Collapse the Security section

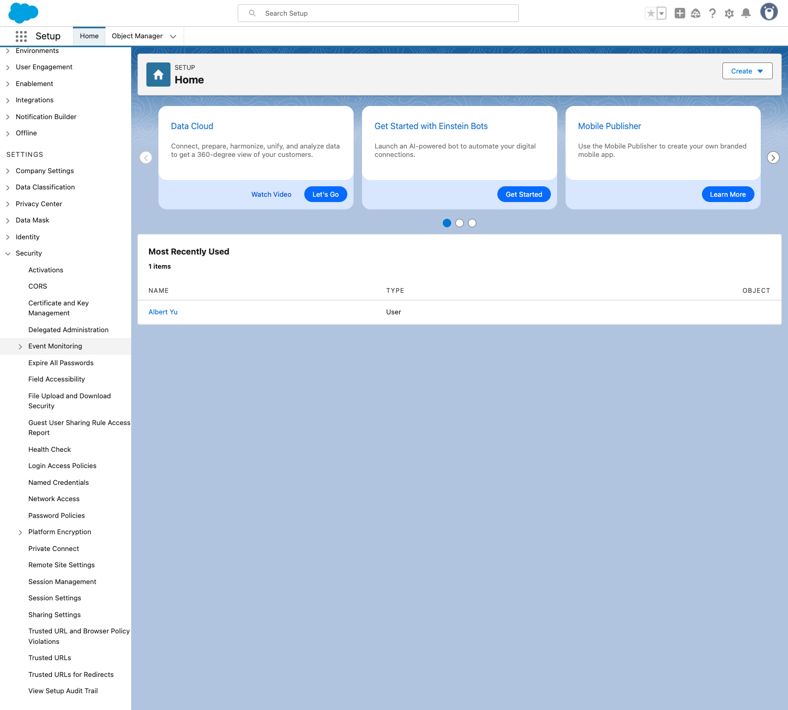[8, 253]
